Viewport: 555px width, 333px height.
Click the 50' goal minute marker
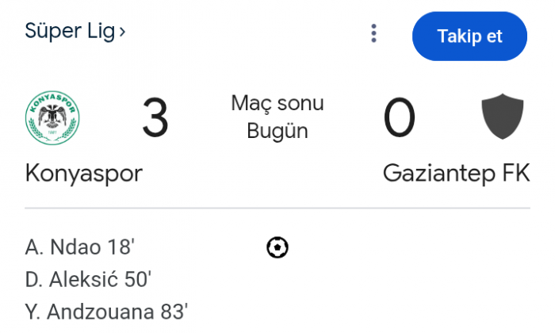(x=138, y=279)
